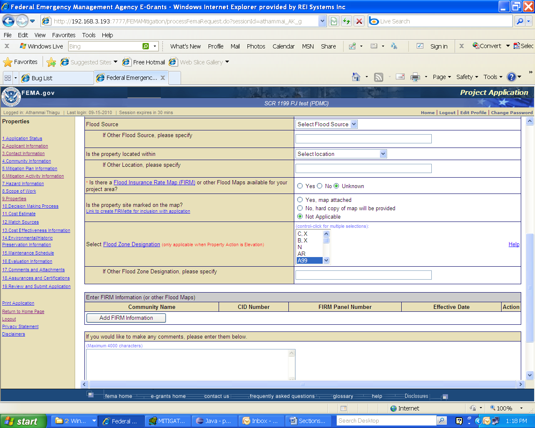Click the browser Back arrow button
Viewport: 535px width, 428px height.
[x=8, y=21]
